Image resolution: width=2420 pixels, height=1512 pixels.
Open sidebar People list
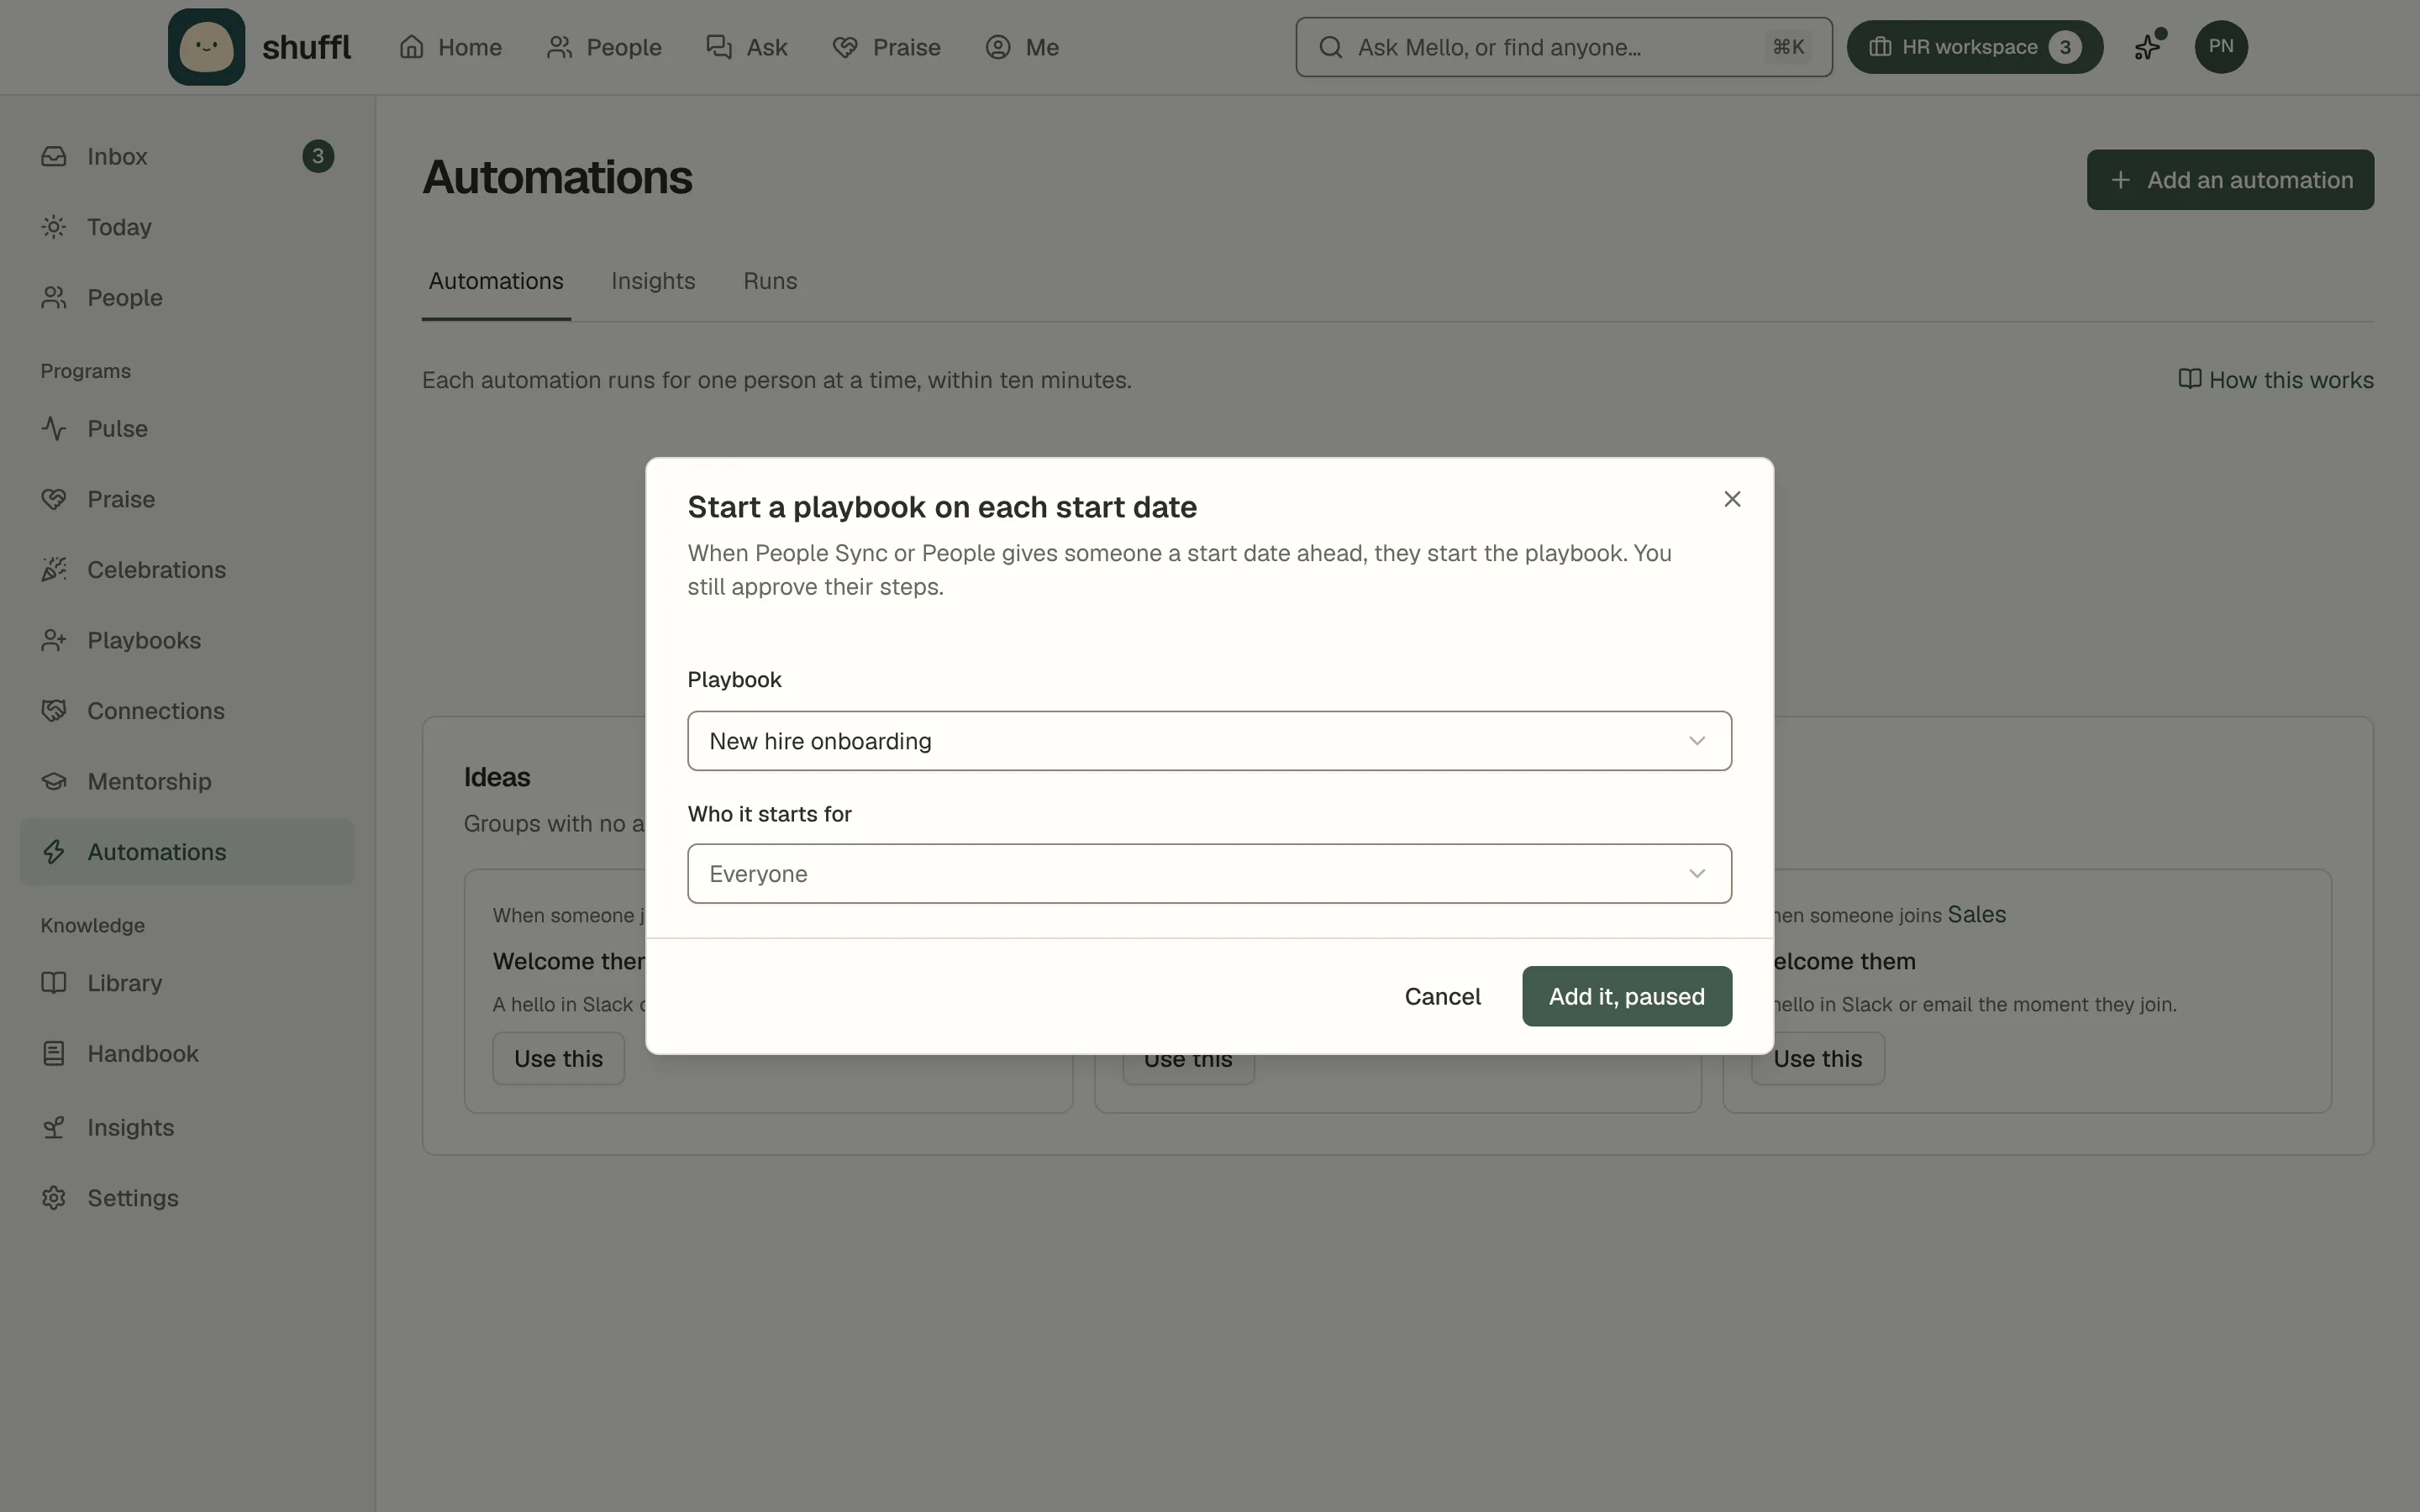point(187,298)
